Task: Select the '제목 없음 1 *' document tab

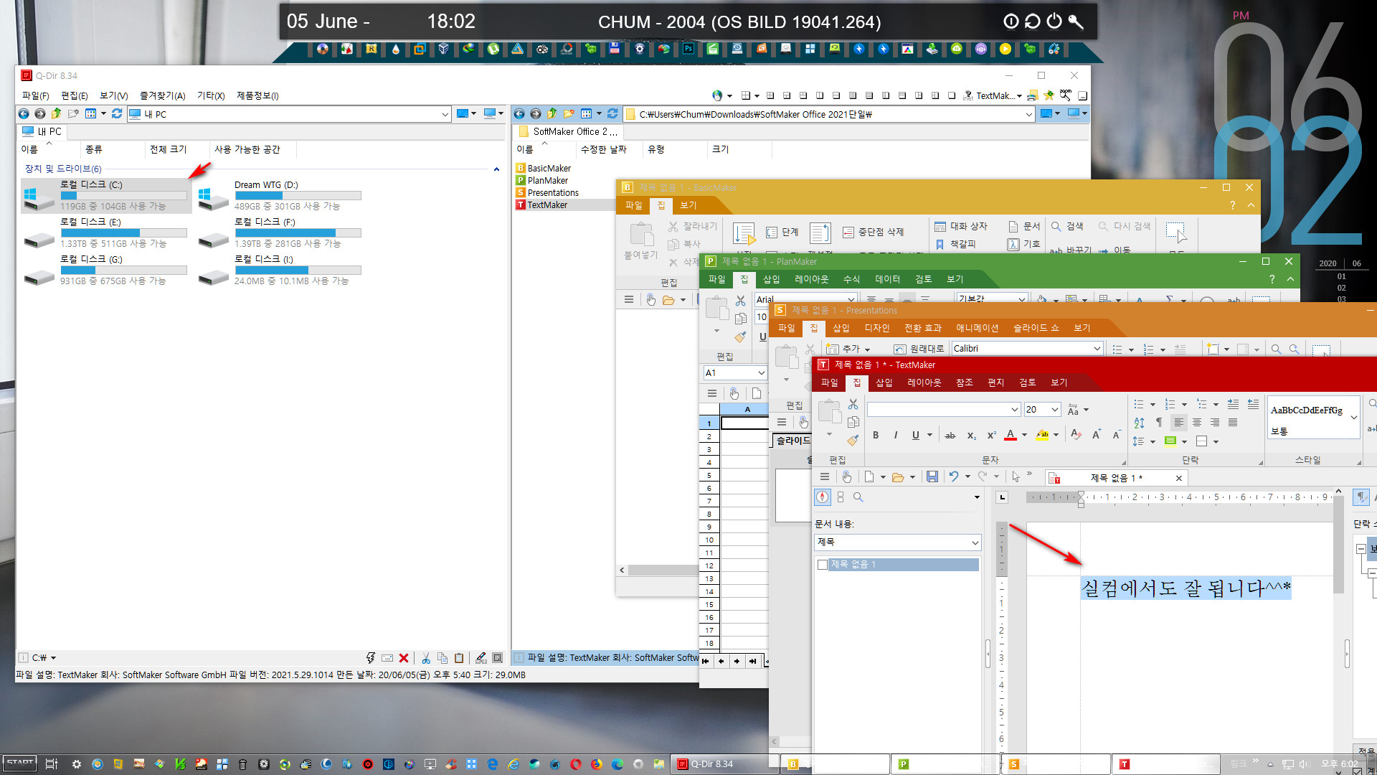Action: 1116,478
